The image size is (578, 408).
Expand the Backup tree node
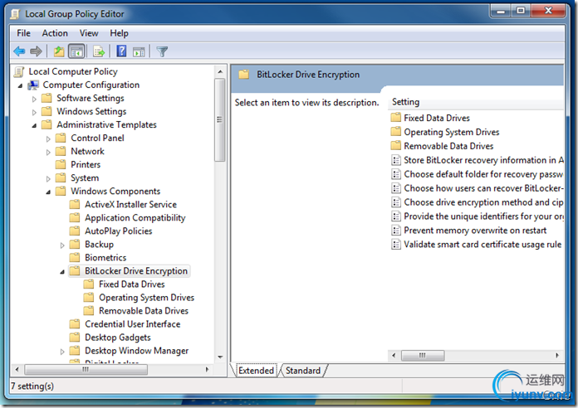coord(62,245)
